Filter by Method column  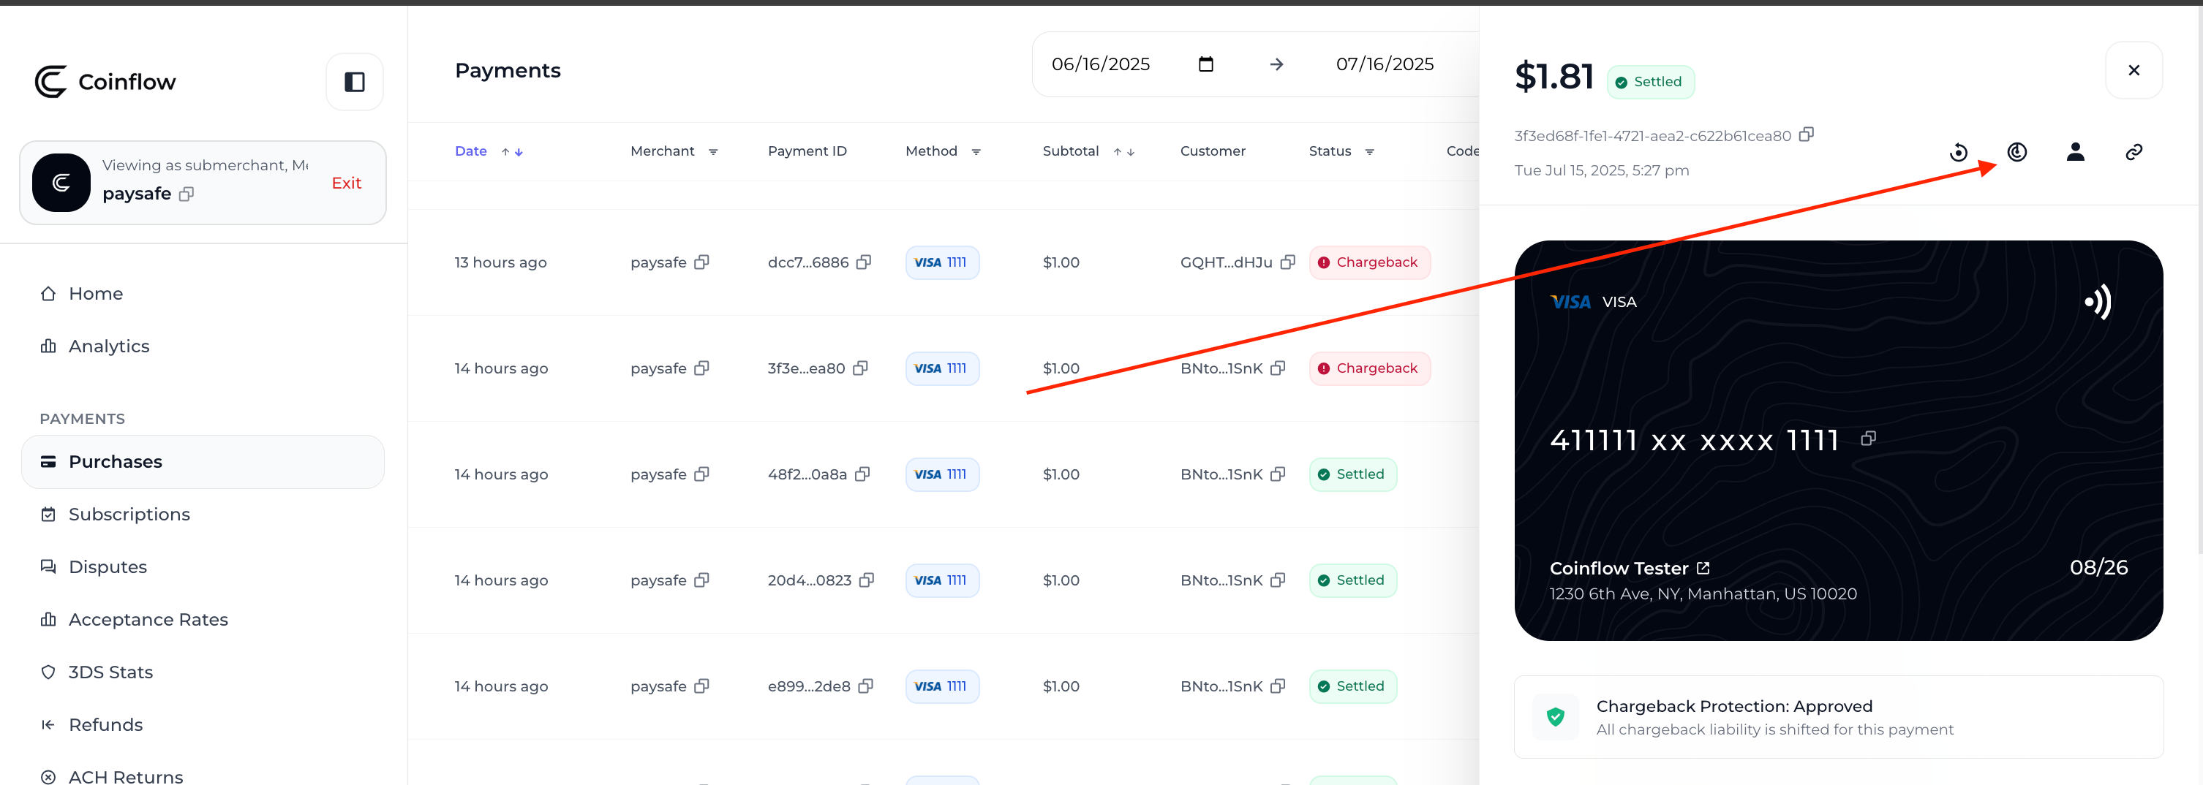pos(976,152)
